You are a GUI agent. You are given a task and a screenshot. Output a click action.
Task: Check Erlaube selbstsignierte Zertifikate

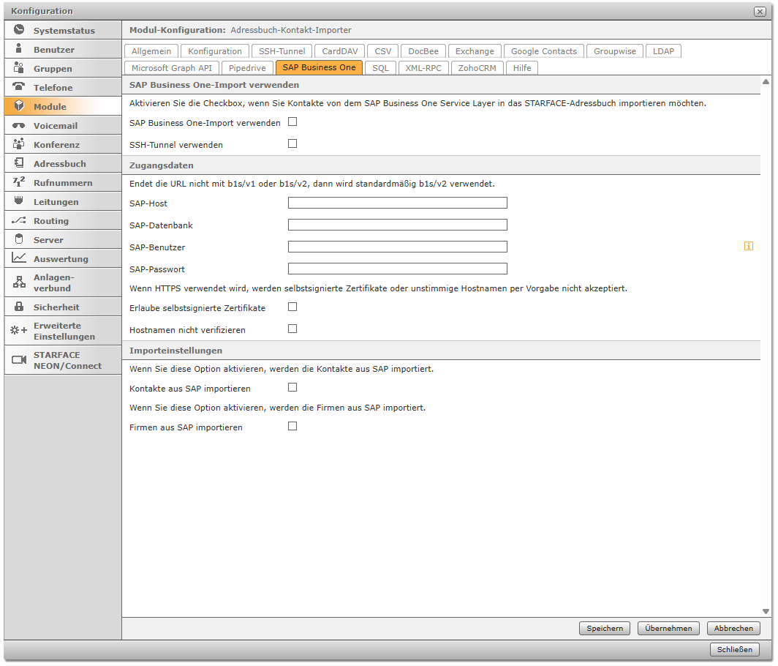point(292,307)
